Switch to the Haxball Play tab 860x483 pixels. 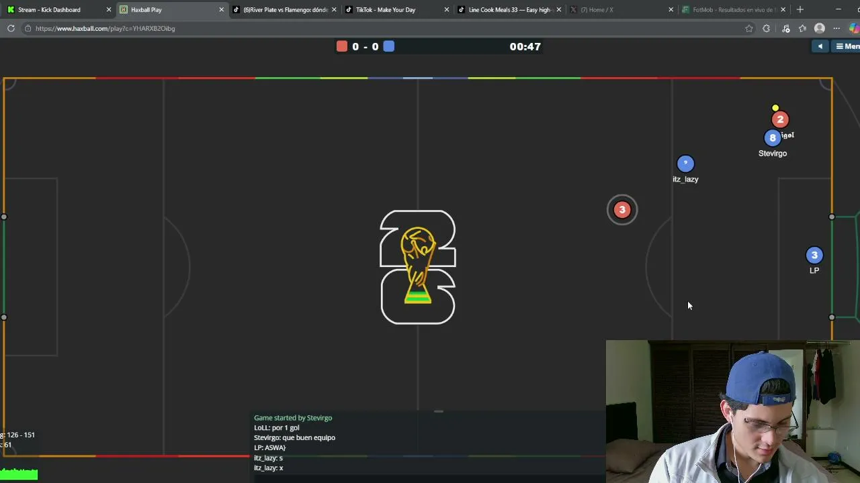171,9
